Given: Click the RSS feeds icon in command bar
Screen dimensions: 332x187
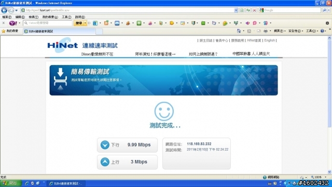Looking at the screenshot, I should tap(249, 31).
